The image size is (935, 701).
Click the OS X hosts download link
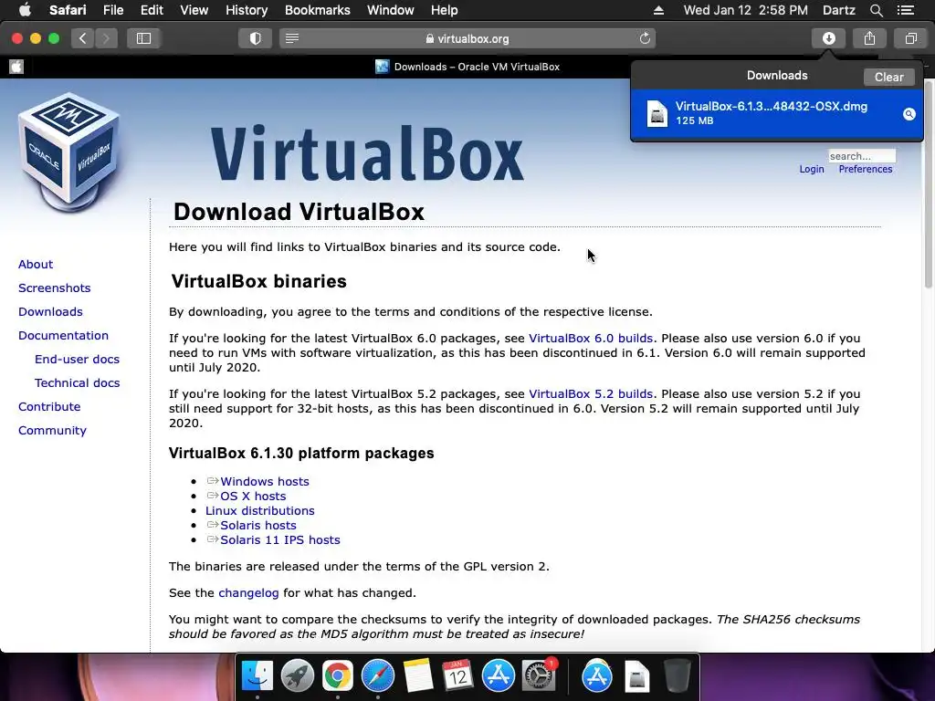pos(253,496)
